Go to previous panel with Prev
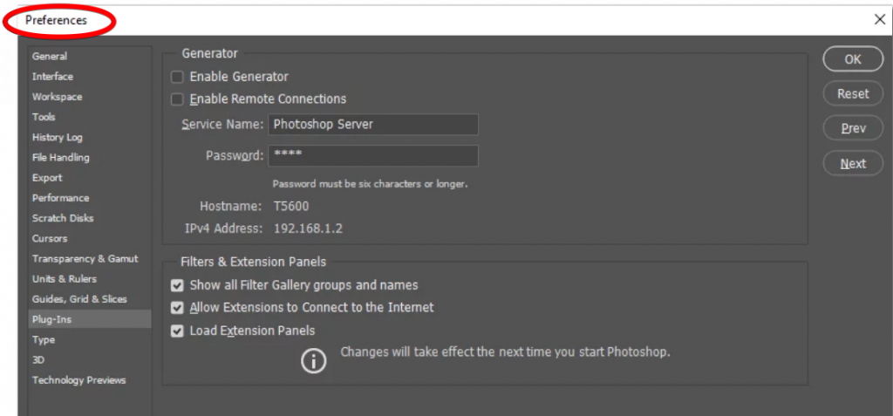The image size is (893, 416). click(x=853, y=128)
